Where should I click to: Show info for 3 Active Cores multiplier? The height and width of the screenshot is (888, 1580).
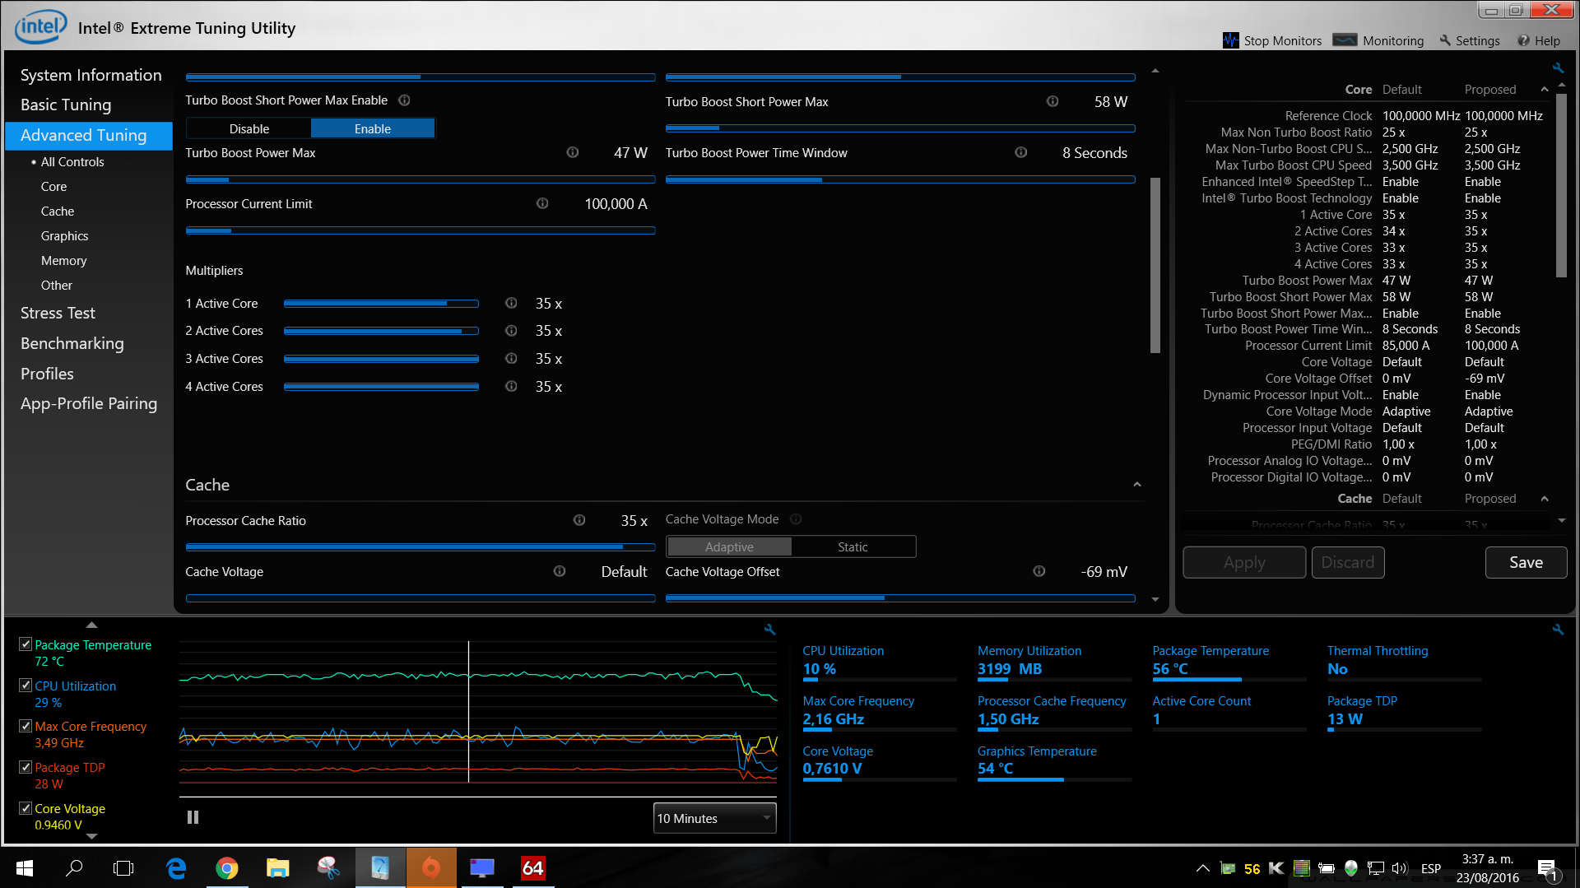pyautogui.click(x=511, y=359)
